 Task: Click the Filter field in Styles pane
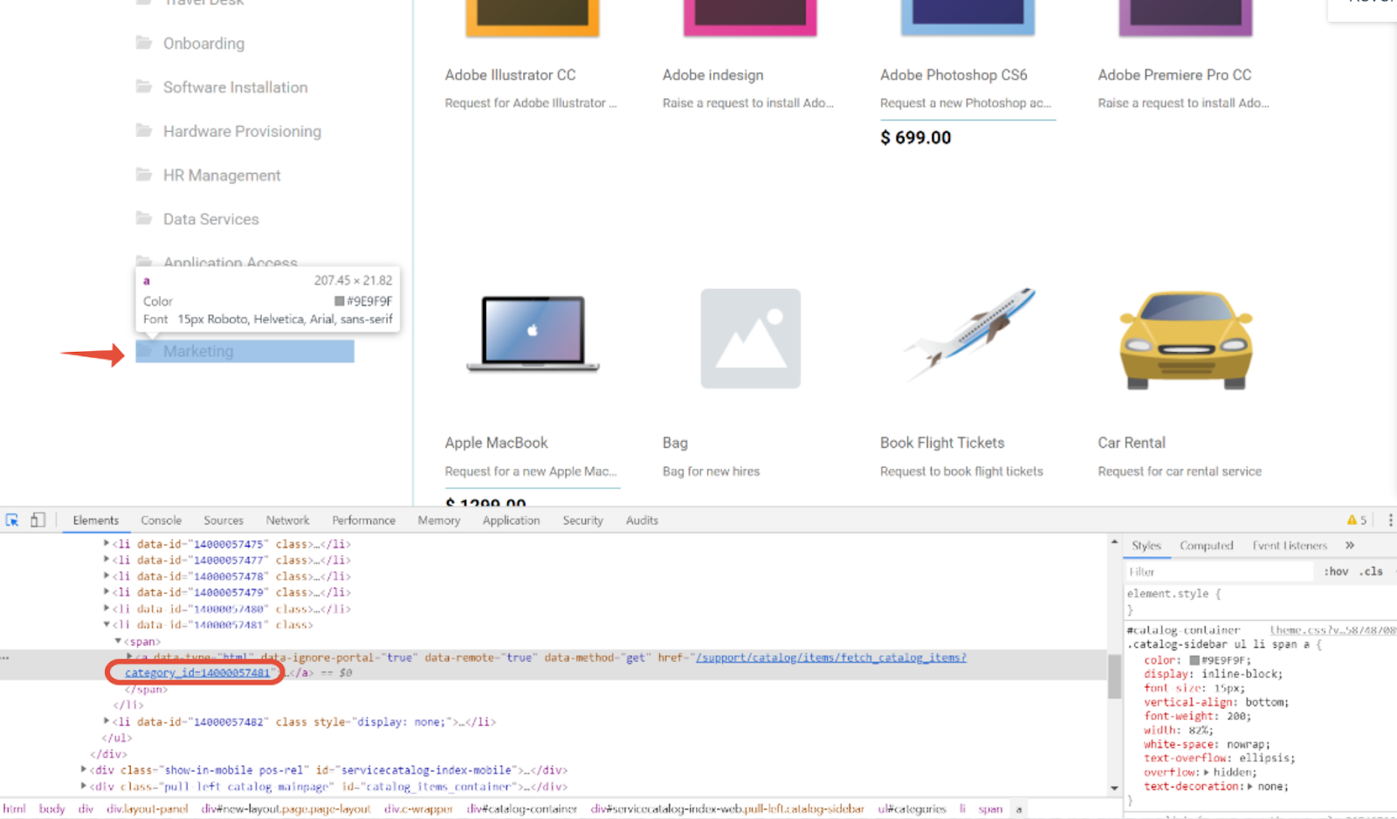point(1220,572)
